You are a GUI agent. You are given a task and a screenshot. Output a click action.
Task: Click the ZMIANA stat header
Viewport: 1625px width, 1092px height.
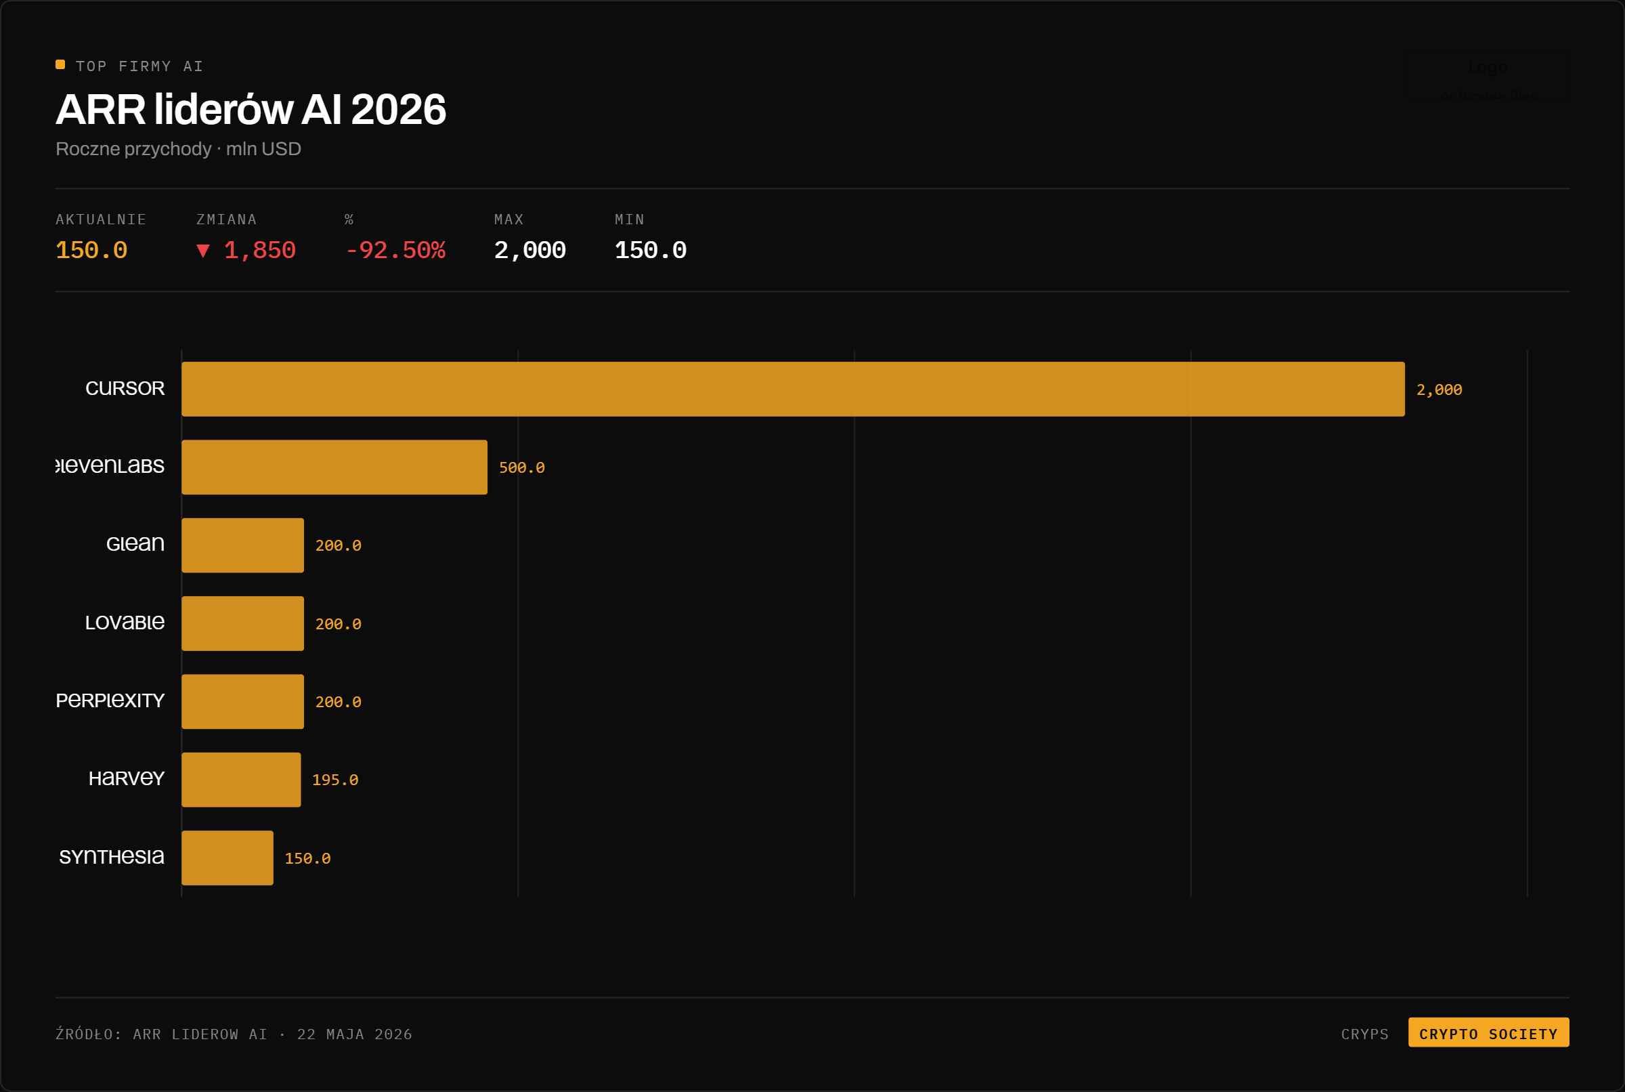tap(227, 219)
